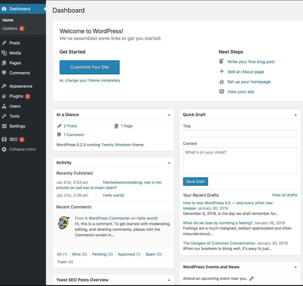Open the Posts pin icon in sidebar
The image size is (303, 286).
coord(5,43)
